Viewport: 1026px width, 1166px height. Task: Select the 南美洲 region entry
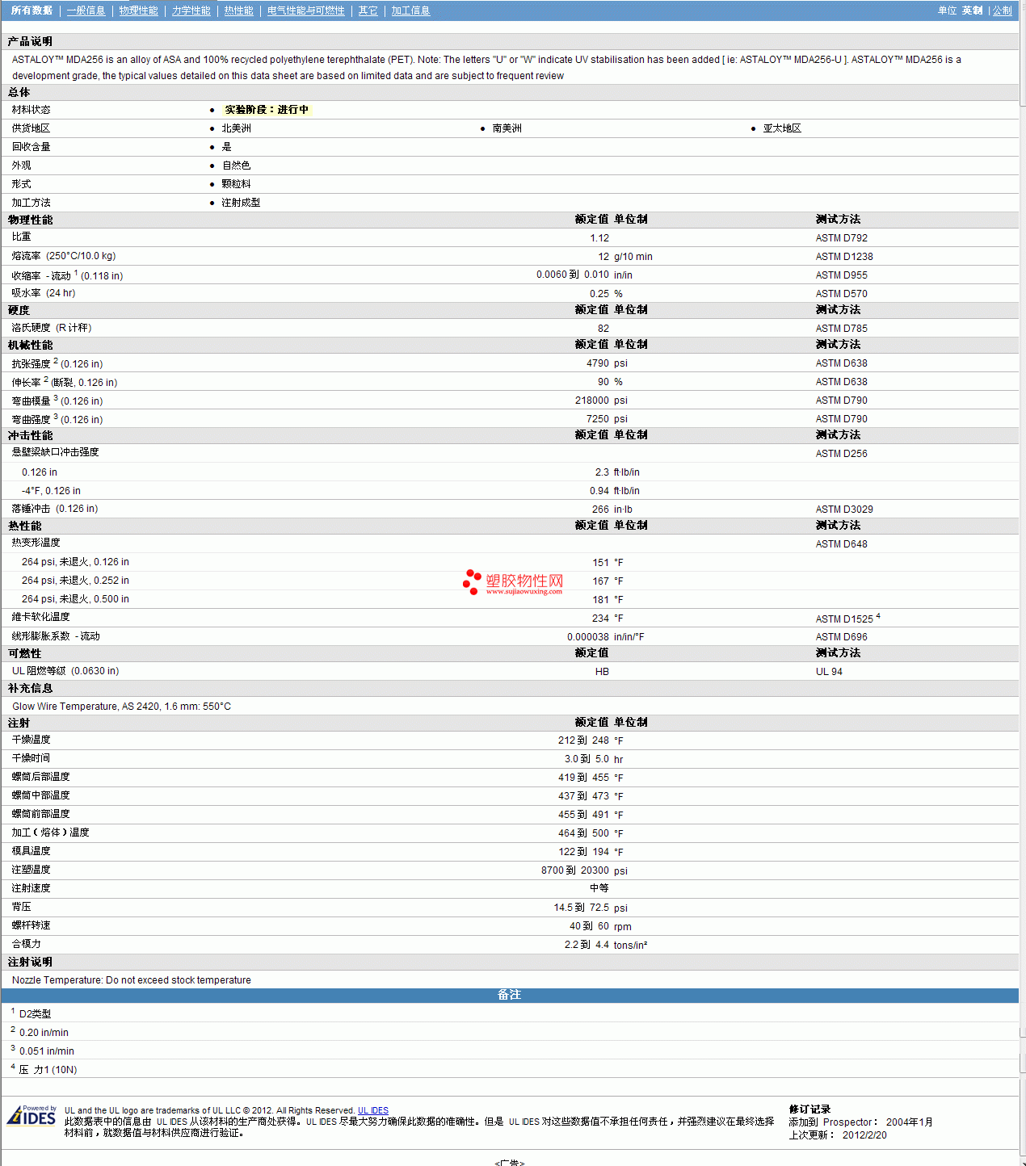507,128
